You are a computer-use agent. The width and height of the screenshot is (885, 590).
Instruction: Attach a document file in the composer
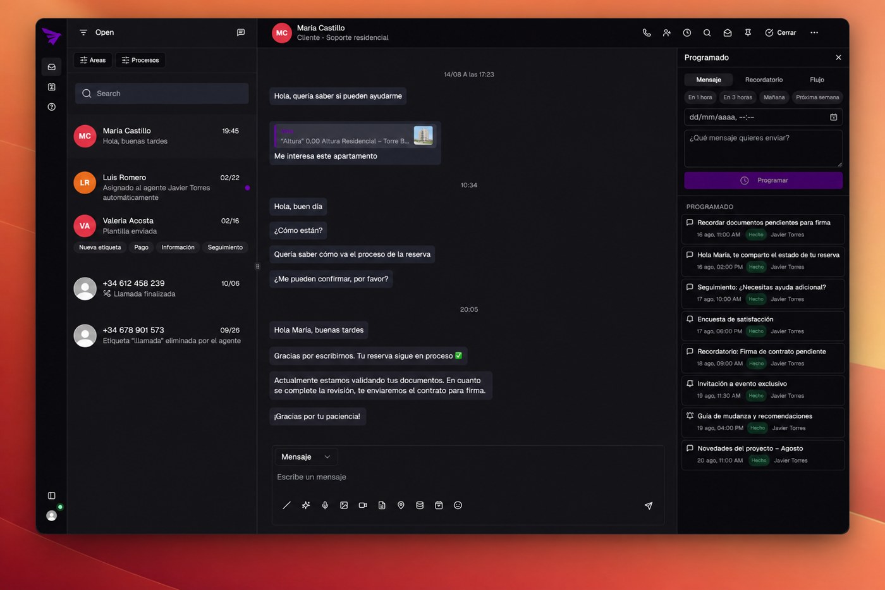point(382,505)
